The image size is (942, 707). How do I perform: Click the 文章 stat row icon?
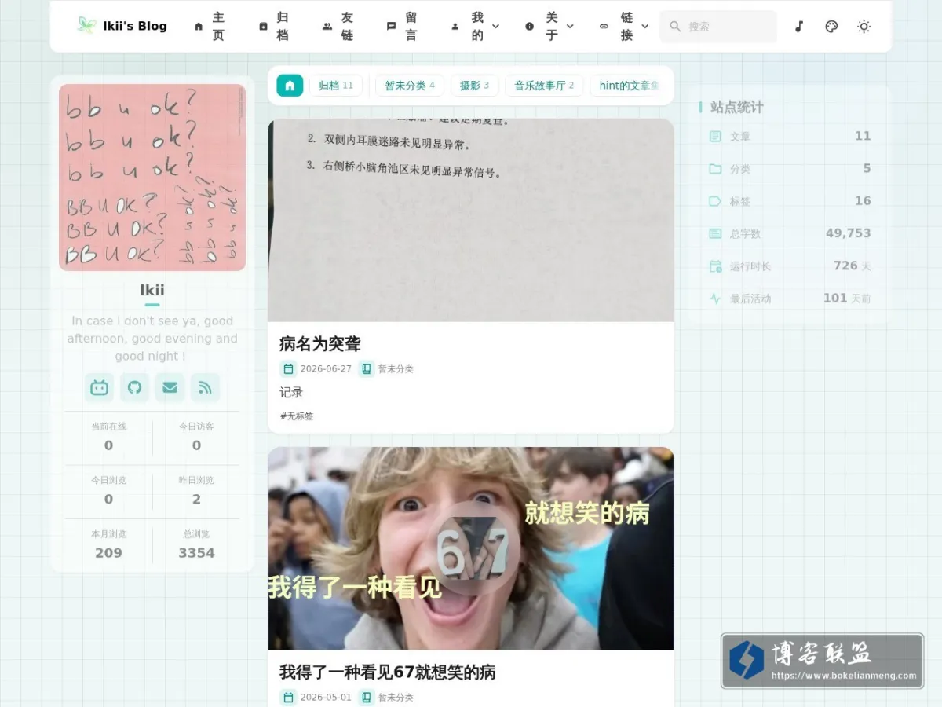(715, 136)
